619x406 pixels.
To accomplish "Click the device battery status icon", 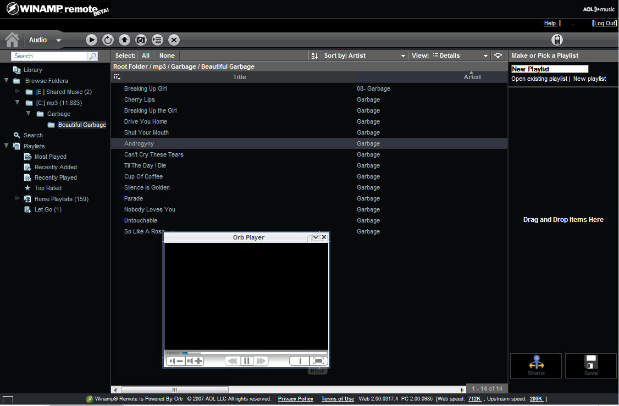I will click(557, 40).
